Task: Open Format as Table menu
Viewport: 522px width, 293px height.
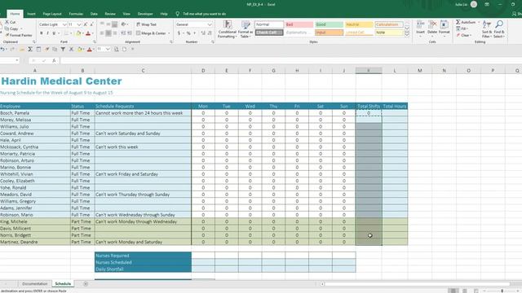Action: click(246, 29)
